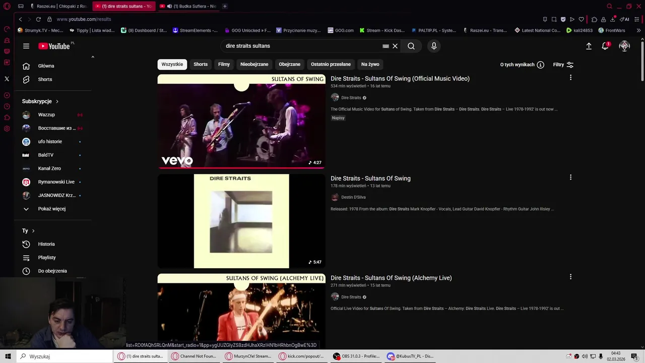Clear the search query with X icon
Viewport: 645px width, 363px height.
(395, 46)
